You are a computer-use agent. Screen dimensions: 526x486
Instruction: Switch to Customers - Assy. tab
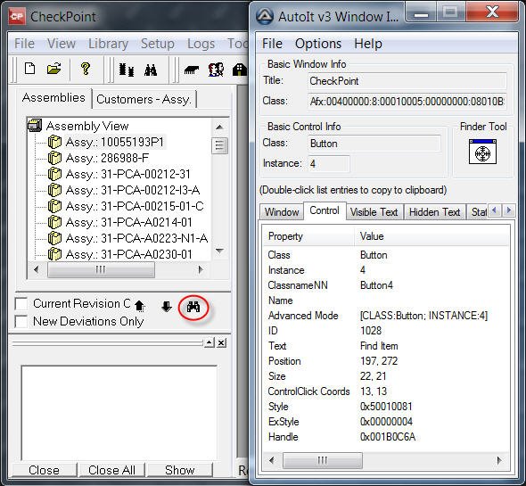point(144,99)
